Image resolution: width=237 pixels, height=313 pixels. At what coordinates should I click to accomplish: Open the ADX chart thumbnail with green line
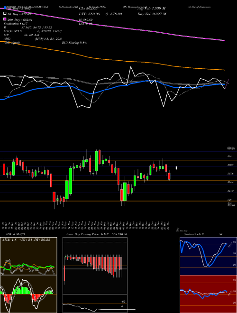28,256
